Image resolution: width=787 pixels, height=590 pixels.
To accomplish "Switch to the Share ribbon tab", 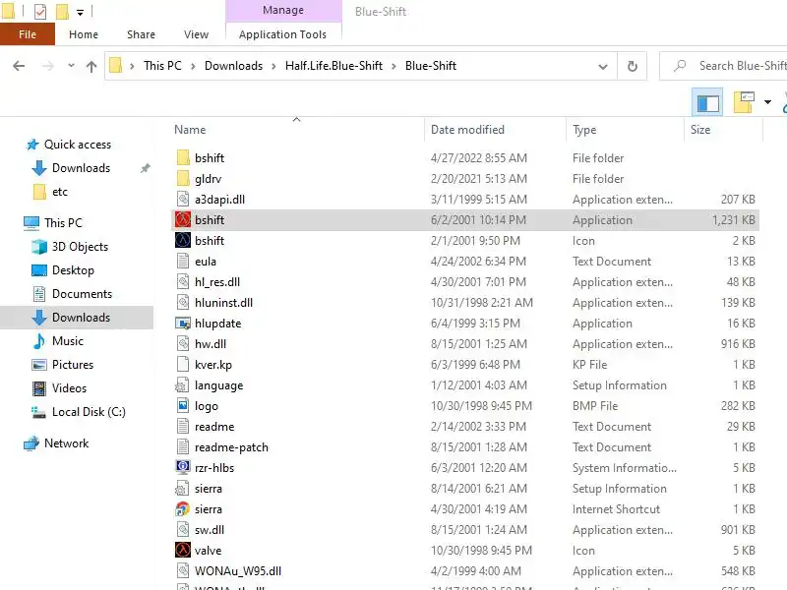I will tap(141, 34).
